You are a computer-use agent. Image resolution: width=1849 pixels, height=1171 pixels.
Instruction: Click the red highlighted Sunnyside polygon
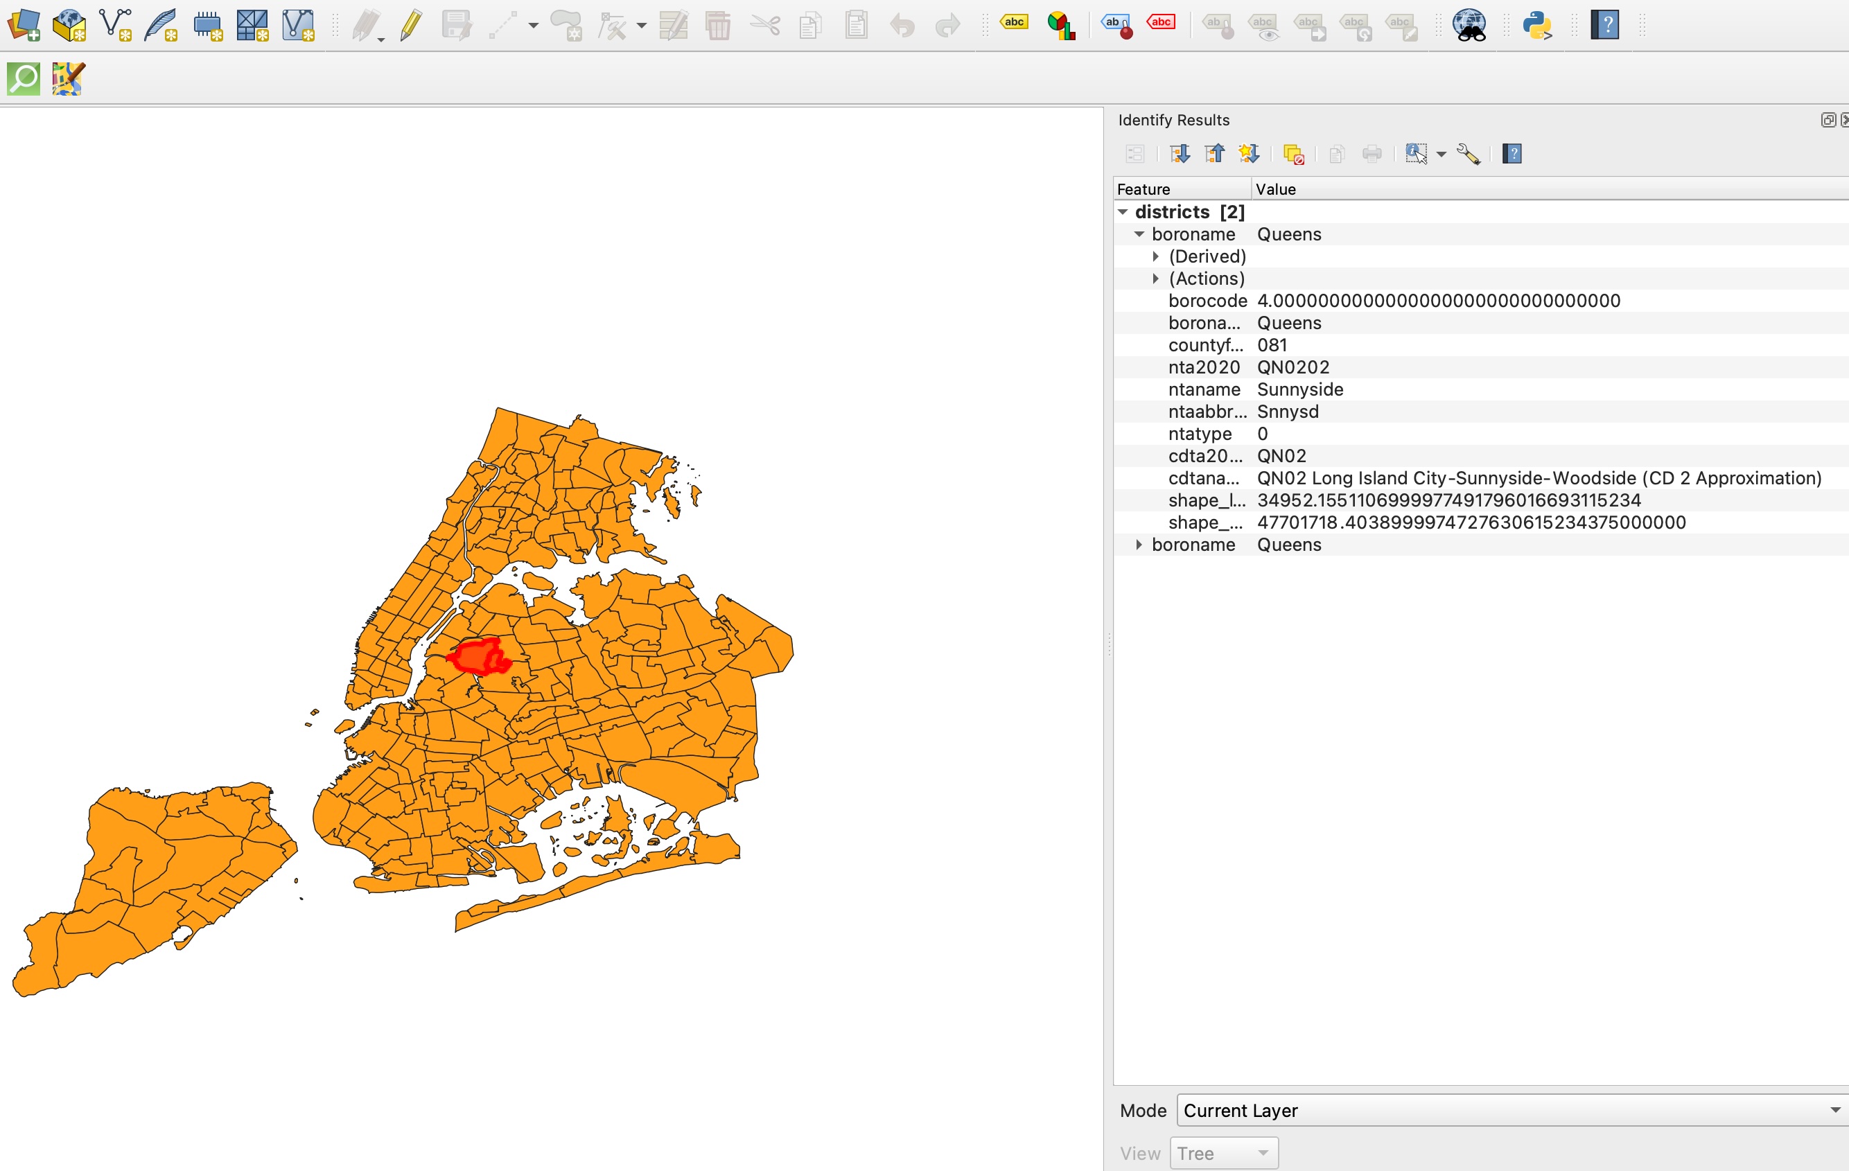[477, 658]
